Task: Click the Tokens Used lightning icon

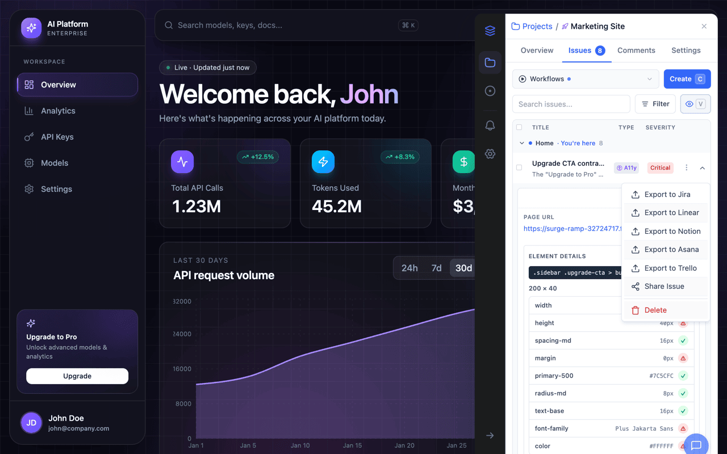Action: [x=323, y=162]
